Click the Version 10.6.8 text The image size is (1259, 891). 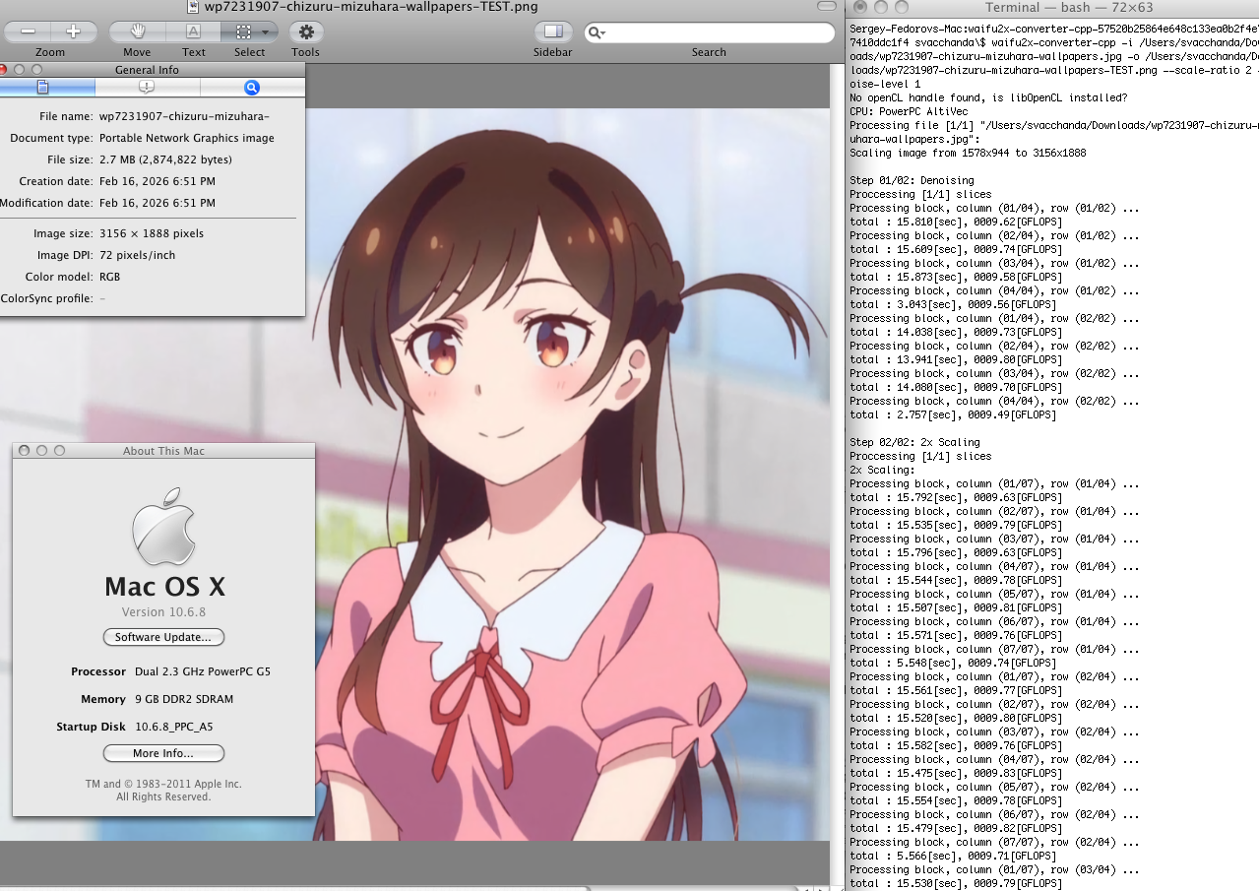[x=163, y=611]
